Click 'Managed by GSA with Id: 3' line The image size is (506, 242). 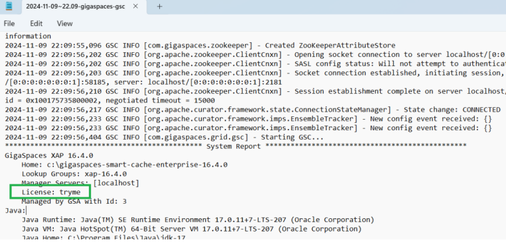coord(74,202)
